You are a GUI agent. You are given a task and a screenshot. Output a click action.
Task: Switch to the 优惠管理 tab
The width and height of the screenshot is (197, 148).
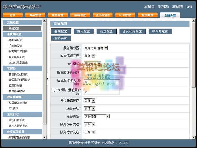58,15
